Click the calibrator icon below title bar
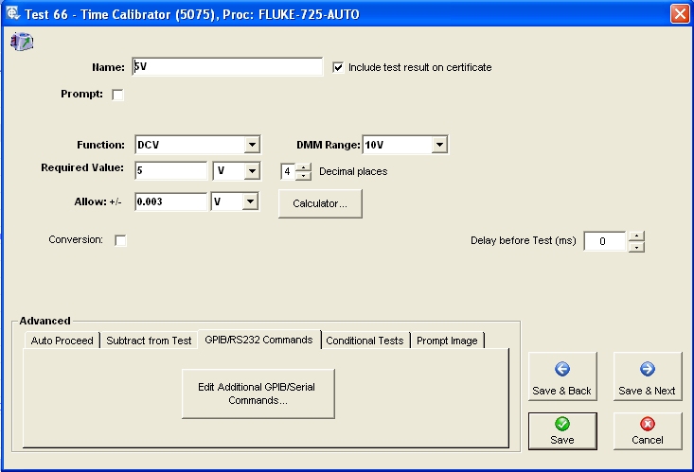Screen dimensions: 694x472 click(22, 40)
